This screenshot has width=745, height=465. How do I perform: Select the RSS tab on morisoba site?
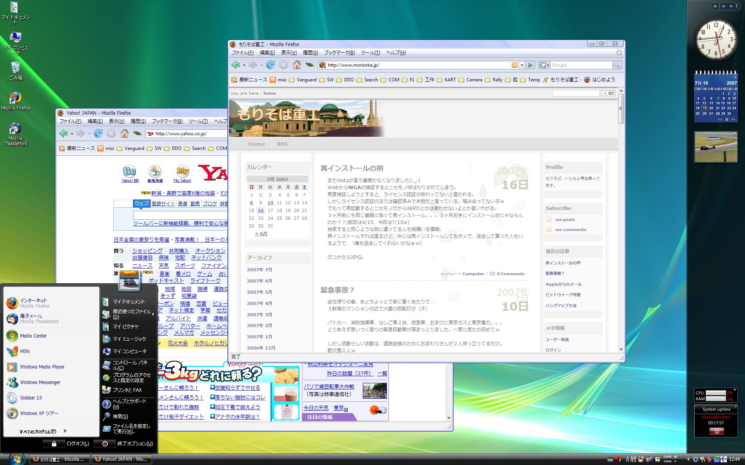(282, 144)
